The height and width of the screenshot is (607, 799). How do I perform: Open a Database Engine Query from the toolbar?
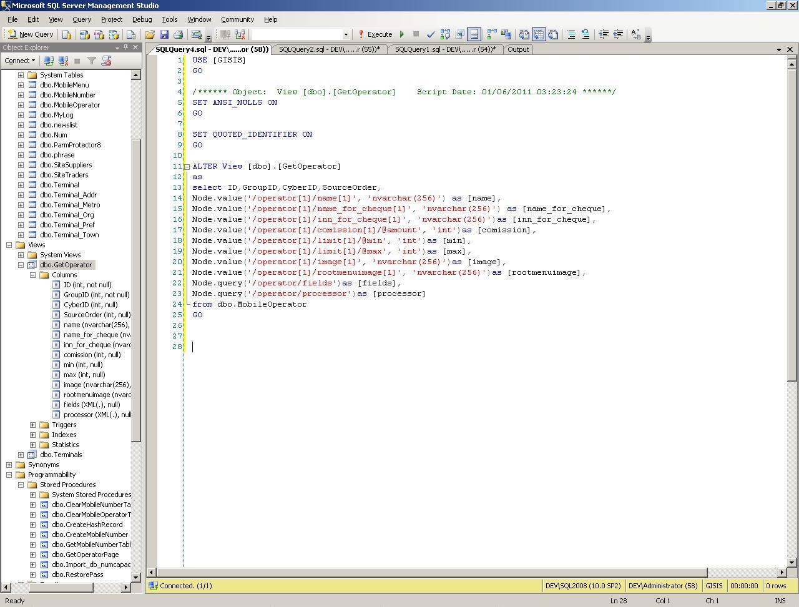coord(67,34)
